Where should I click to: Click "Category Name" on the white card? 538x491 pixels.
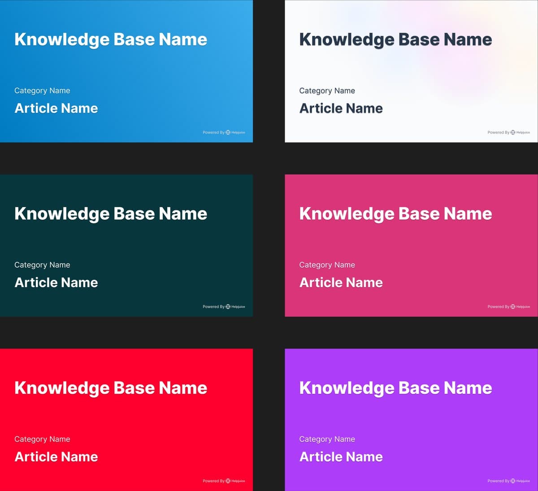(x=327, y=91)
